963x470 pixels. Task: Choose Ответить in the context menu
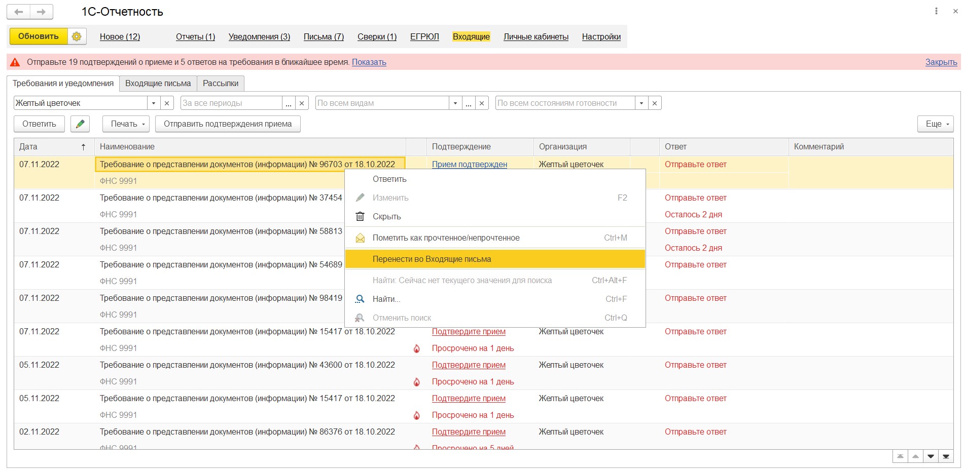point(495,179)
